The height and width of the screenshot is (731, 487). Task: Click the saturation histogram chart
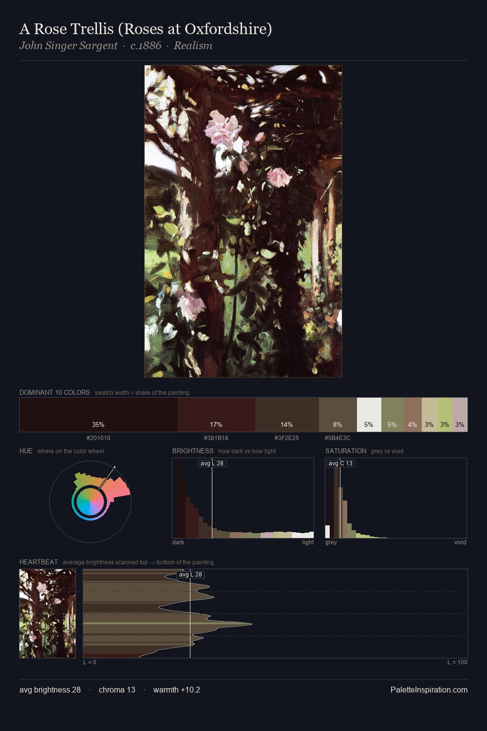pyautogui.click(x=396, y=498)
